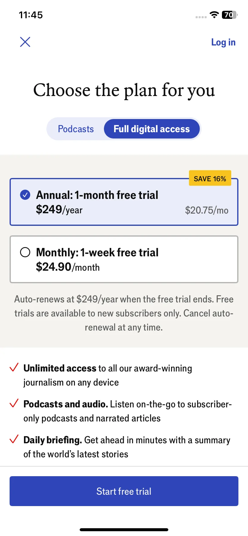Switch to the Podcasts tab
Image resolution: width=248 pixels, height=536 pixels.
76,129
